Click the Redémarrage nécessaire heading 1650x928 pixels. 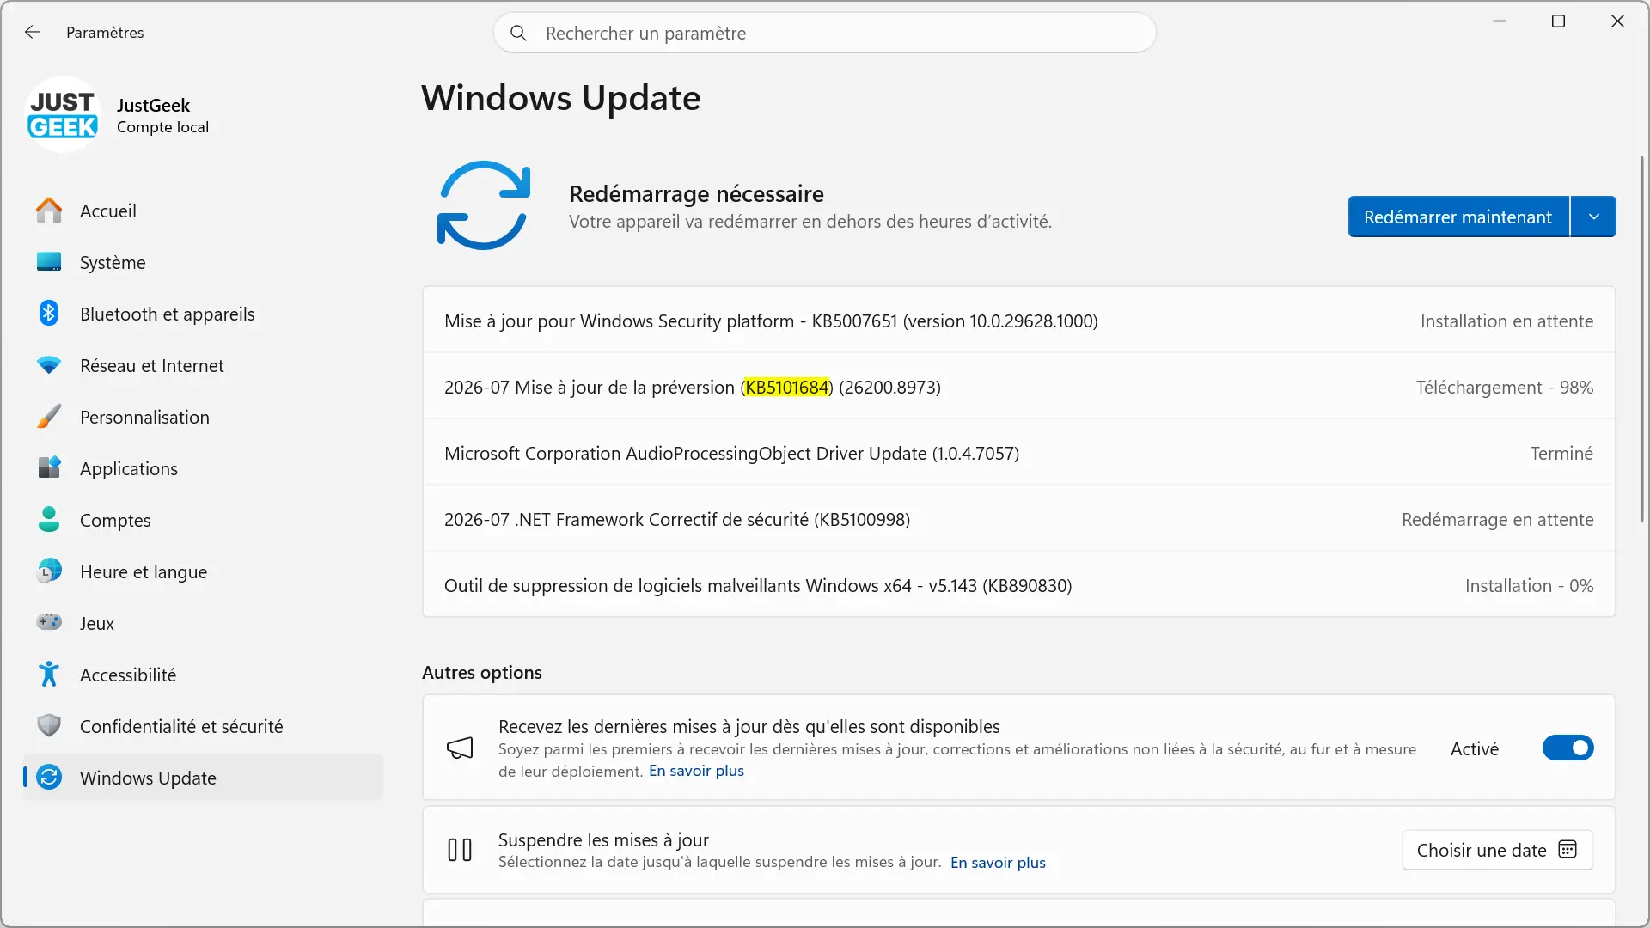[696, 193]
